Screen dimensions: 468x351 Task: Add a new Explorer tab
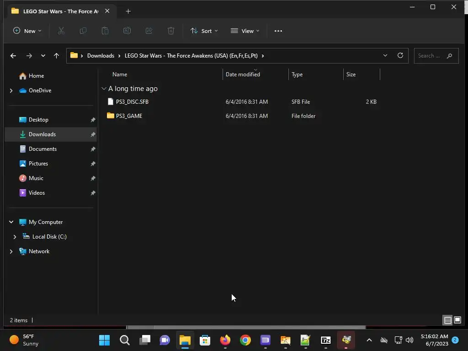coord(128,11)
